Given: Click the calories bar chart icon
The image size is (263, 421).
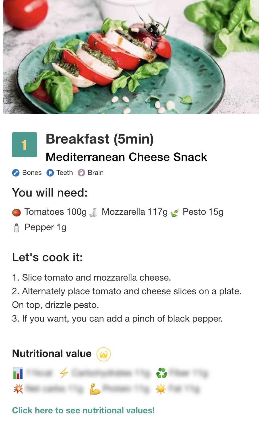Looking at the screenshot, I should point(18,373).
